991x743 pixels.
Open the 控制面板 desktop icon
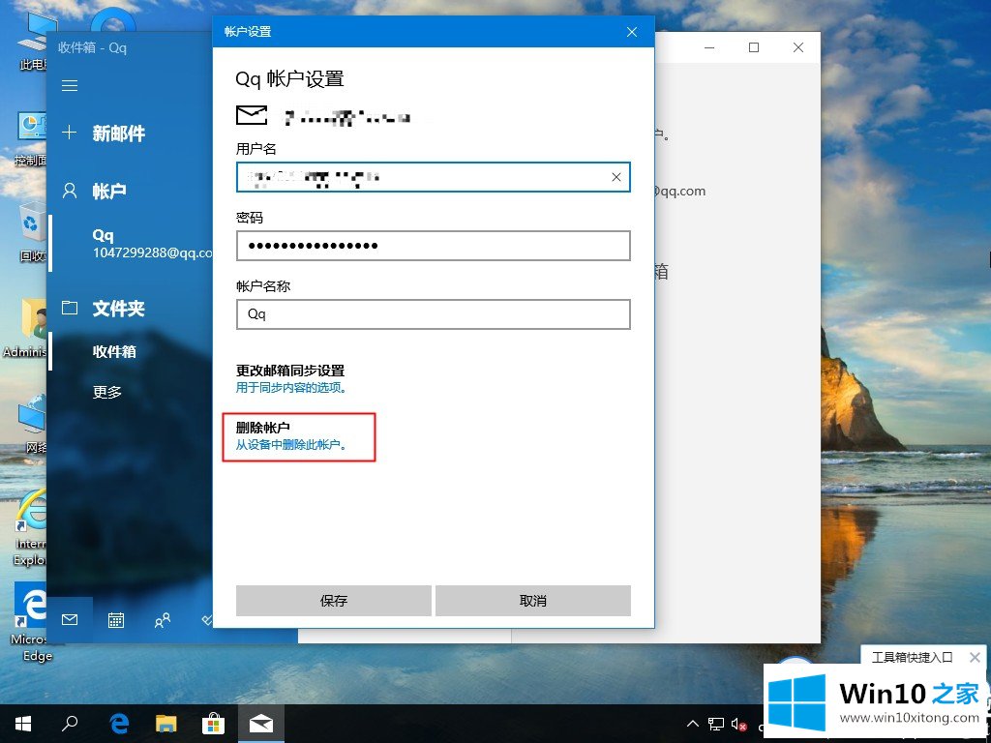[30, 140]
